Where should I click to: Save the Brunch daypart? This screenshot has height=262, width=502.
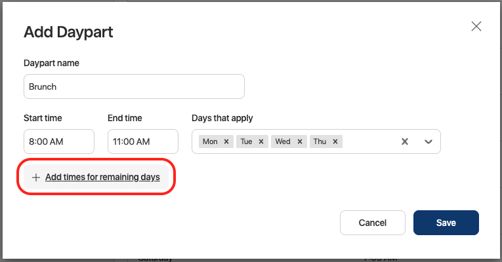pos(446,223)
